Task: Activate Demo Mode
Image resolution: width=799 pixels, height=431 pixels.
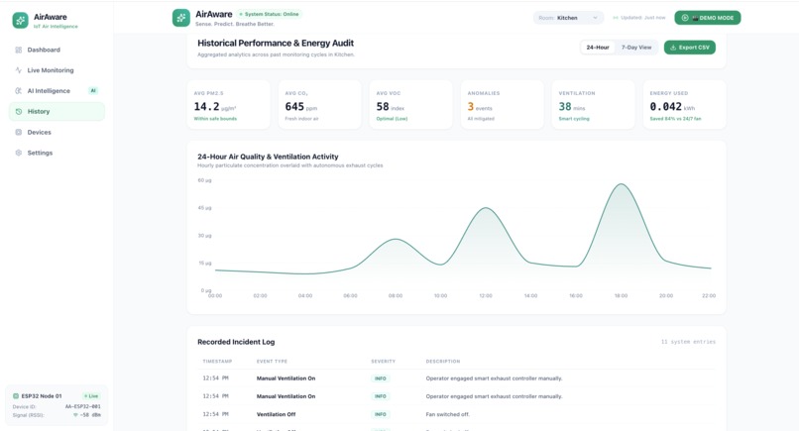Action: tap(707, 18)
